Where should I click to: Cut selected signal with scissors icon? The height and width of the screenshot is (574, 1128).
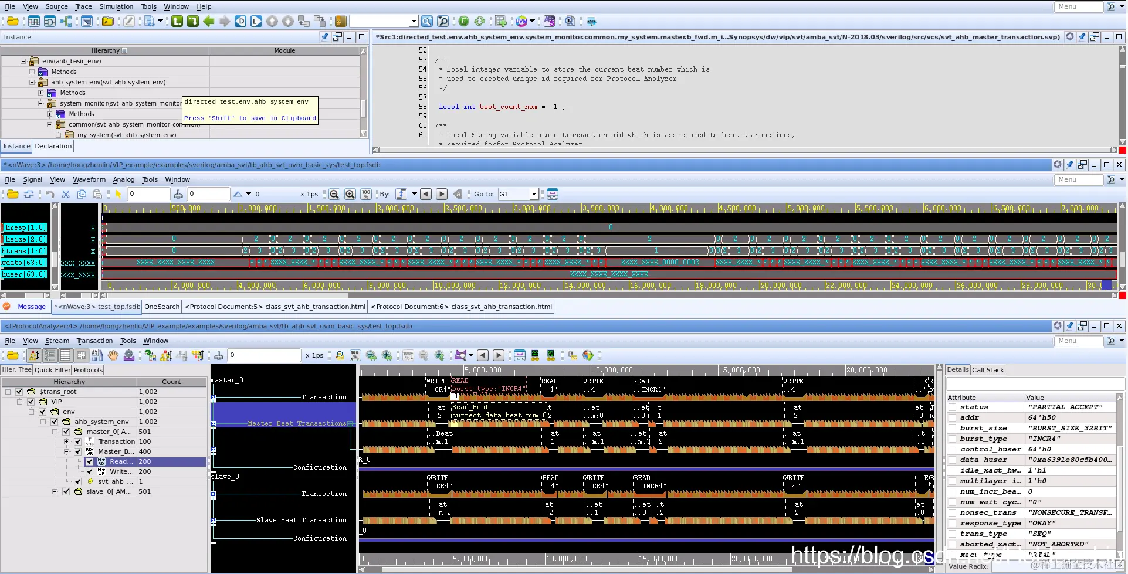click(66, 194)
